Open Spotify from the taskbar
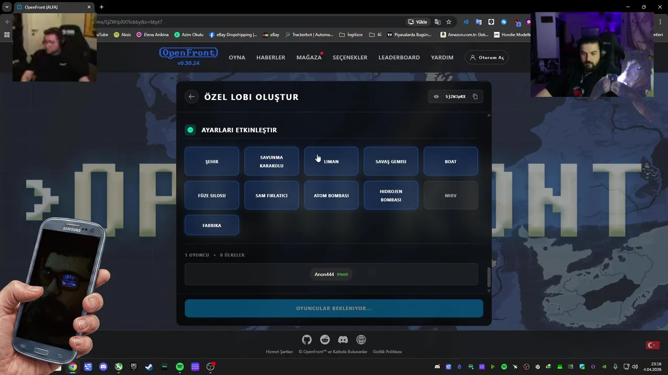 (x=180, y=367)
